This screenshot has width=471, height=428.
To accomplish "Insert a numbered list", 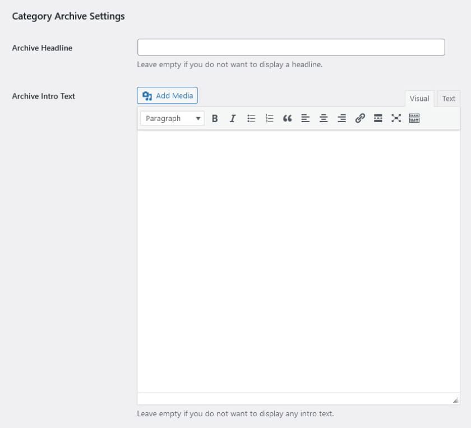I will tap(269, 118).
